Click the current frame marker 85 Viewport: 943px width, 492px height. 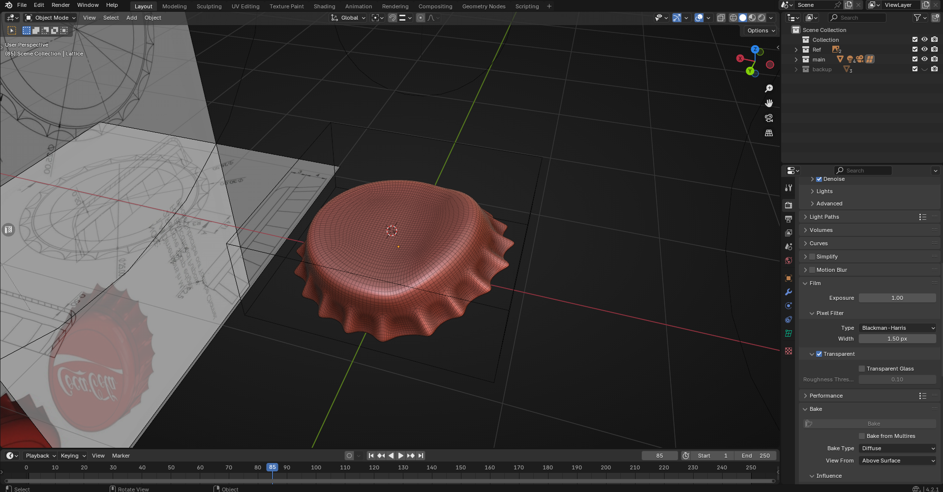[x=272, y=467]
